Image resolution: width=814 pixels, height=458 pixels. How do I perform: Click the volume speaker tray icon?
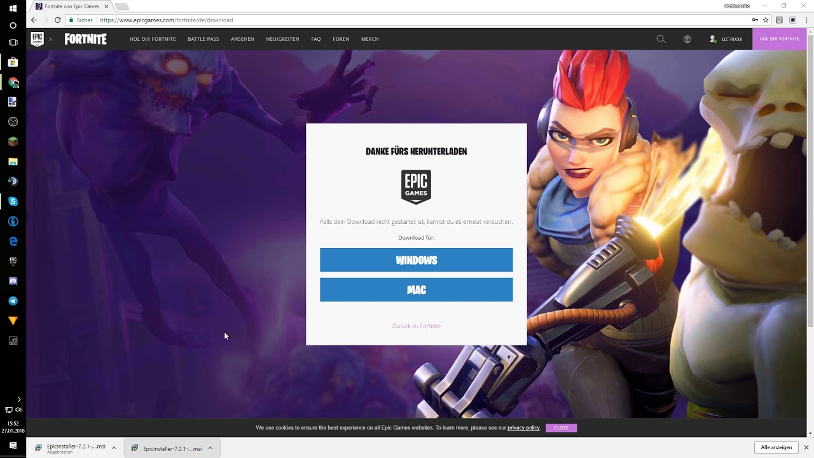tap(18, 410)
